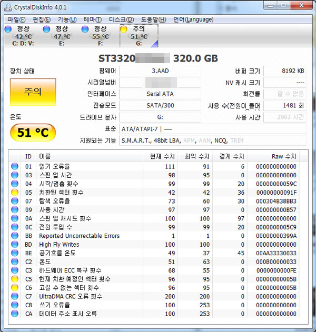Select the 읽기 오류율 row name
Viewport: 316px width, 332px height.
pyautogui.click(x=54, y=166)
